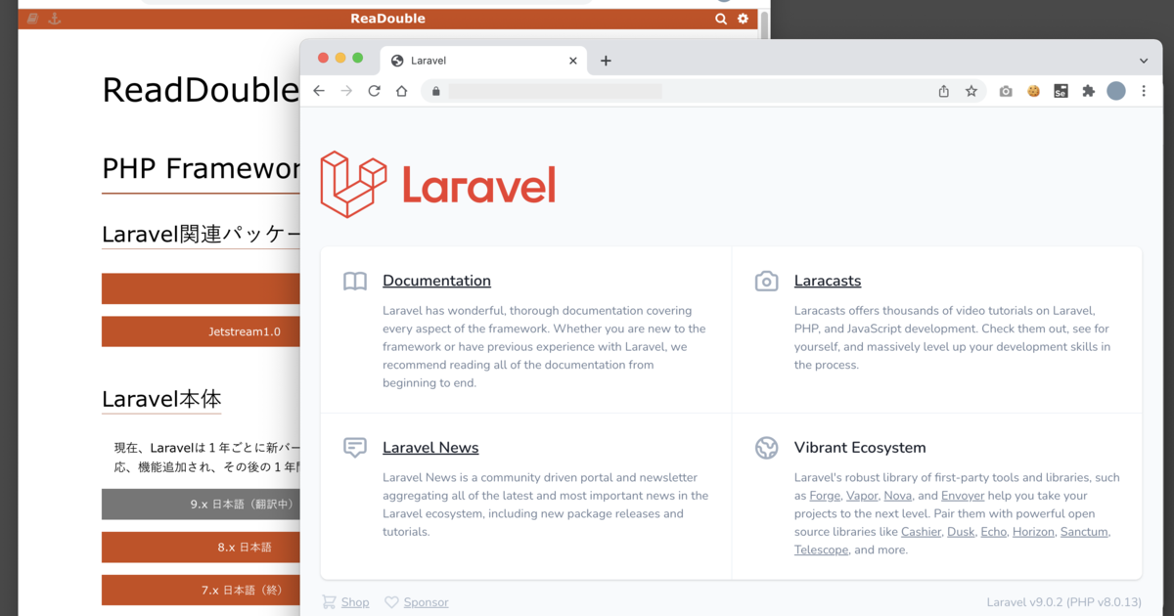Open the 8.x 日本語 button
This screenshot has height=616, width=1174.
(202, 548)
